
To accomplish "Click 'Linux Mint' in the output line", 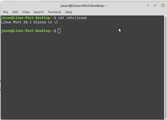I will (x=10, y=22).
